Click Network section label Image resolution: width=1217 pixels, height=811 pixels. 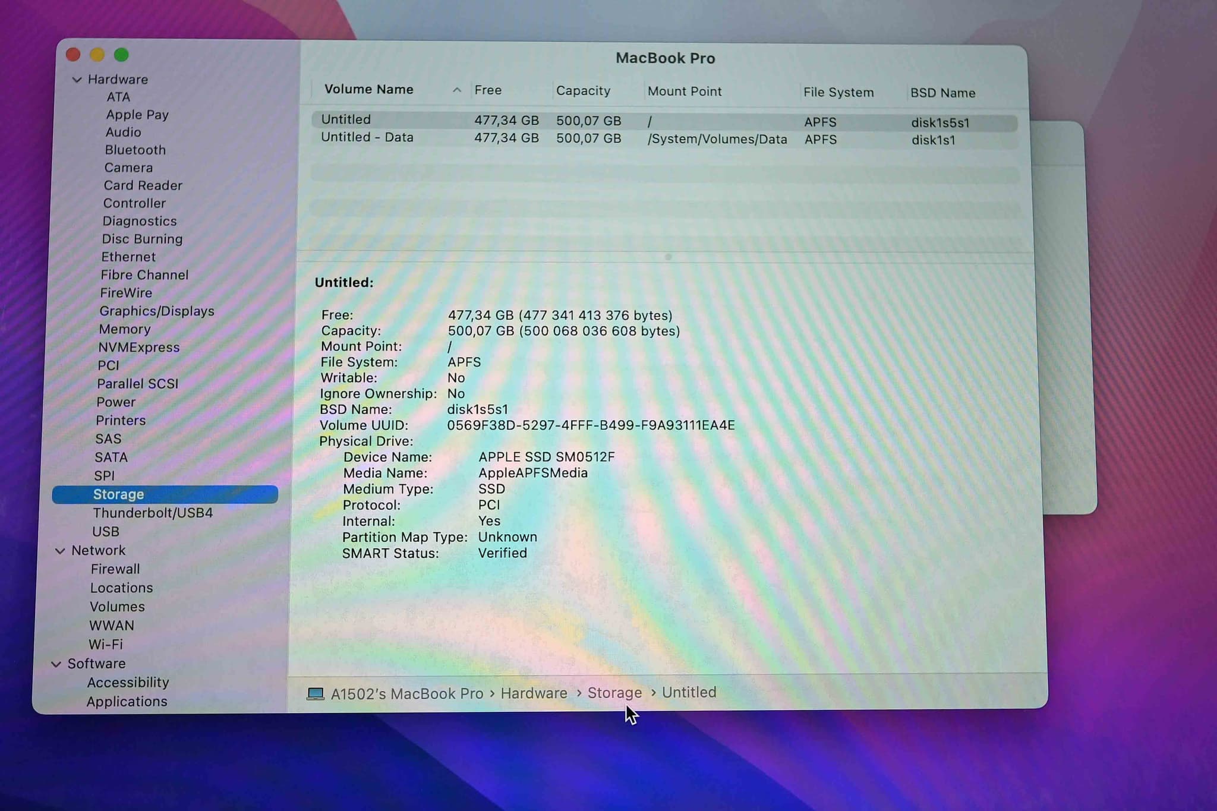coord(98,551)
